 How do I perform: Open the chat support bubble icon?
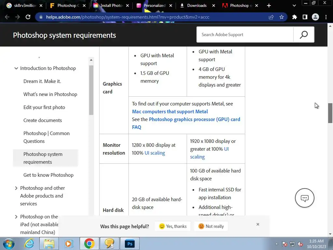coord(304,198)
